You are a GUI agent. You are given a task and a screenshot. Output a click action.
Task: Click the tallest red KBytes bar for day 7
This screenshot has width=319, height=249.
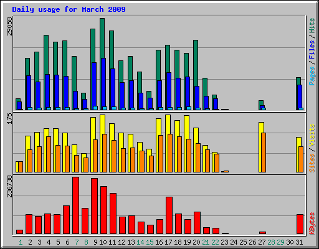pos(75,205)
